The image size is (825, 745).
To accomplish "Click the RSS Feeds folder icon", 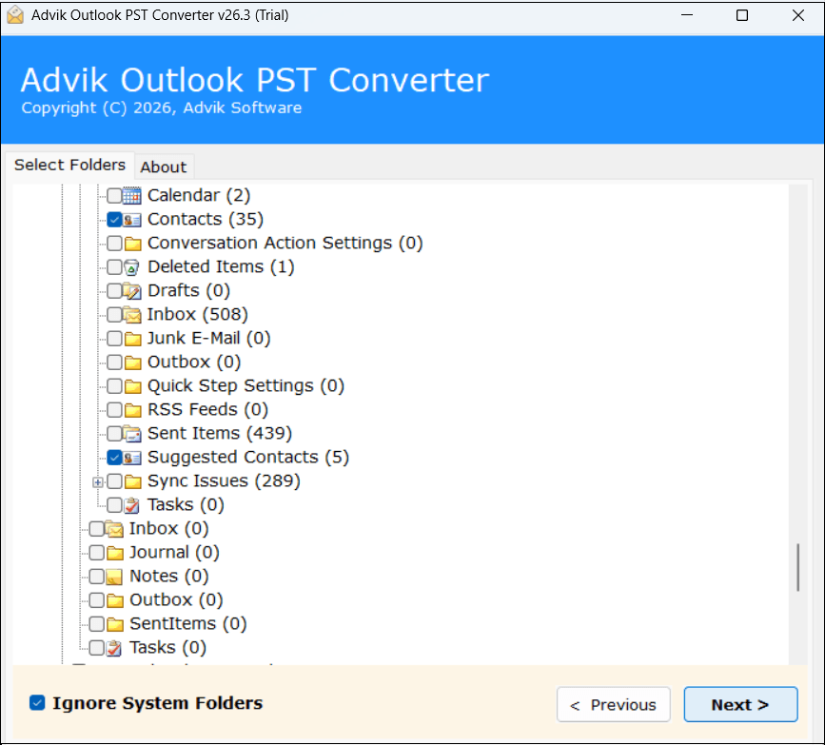I will (x=132, y=410).
